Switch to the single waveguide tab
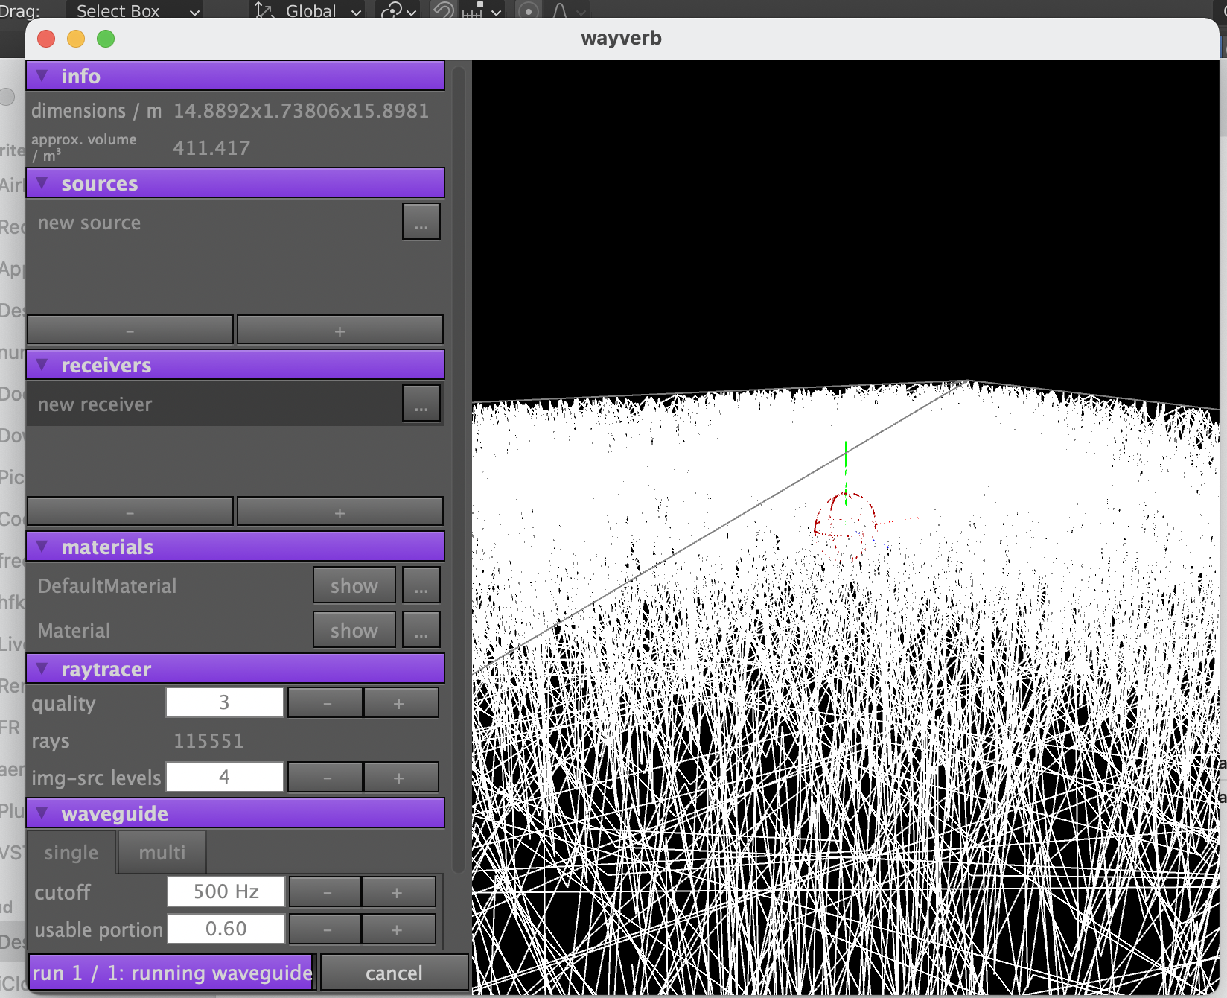Screen dimensions: 1227x998 (71, 853)
